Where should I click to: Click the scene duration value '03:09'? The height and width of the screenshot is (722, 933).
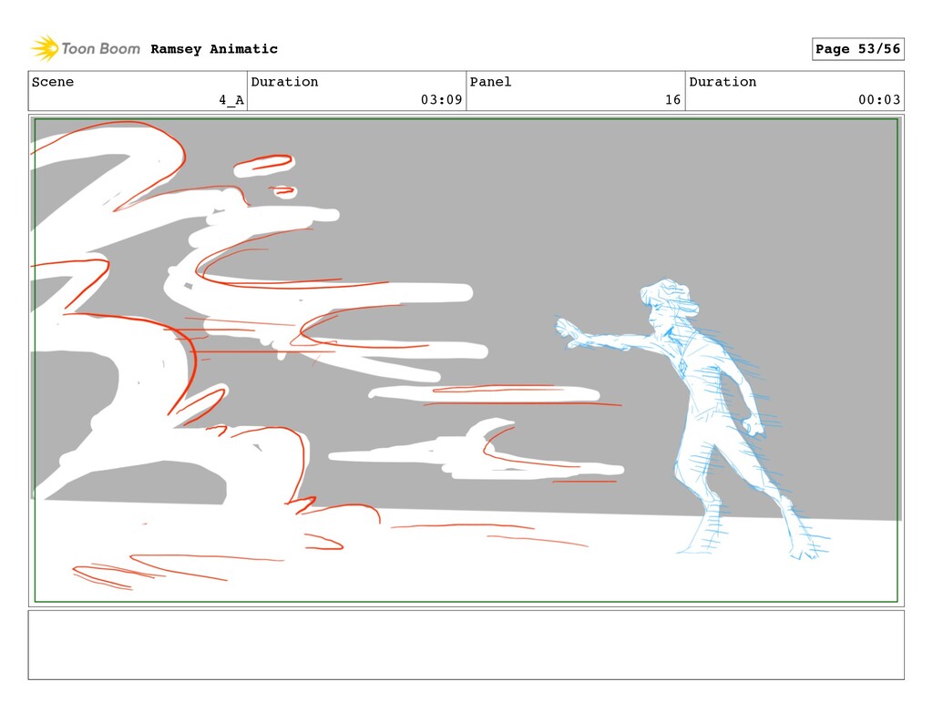442,99
